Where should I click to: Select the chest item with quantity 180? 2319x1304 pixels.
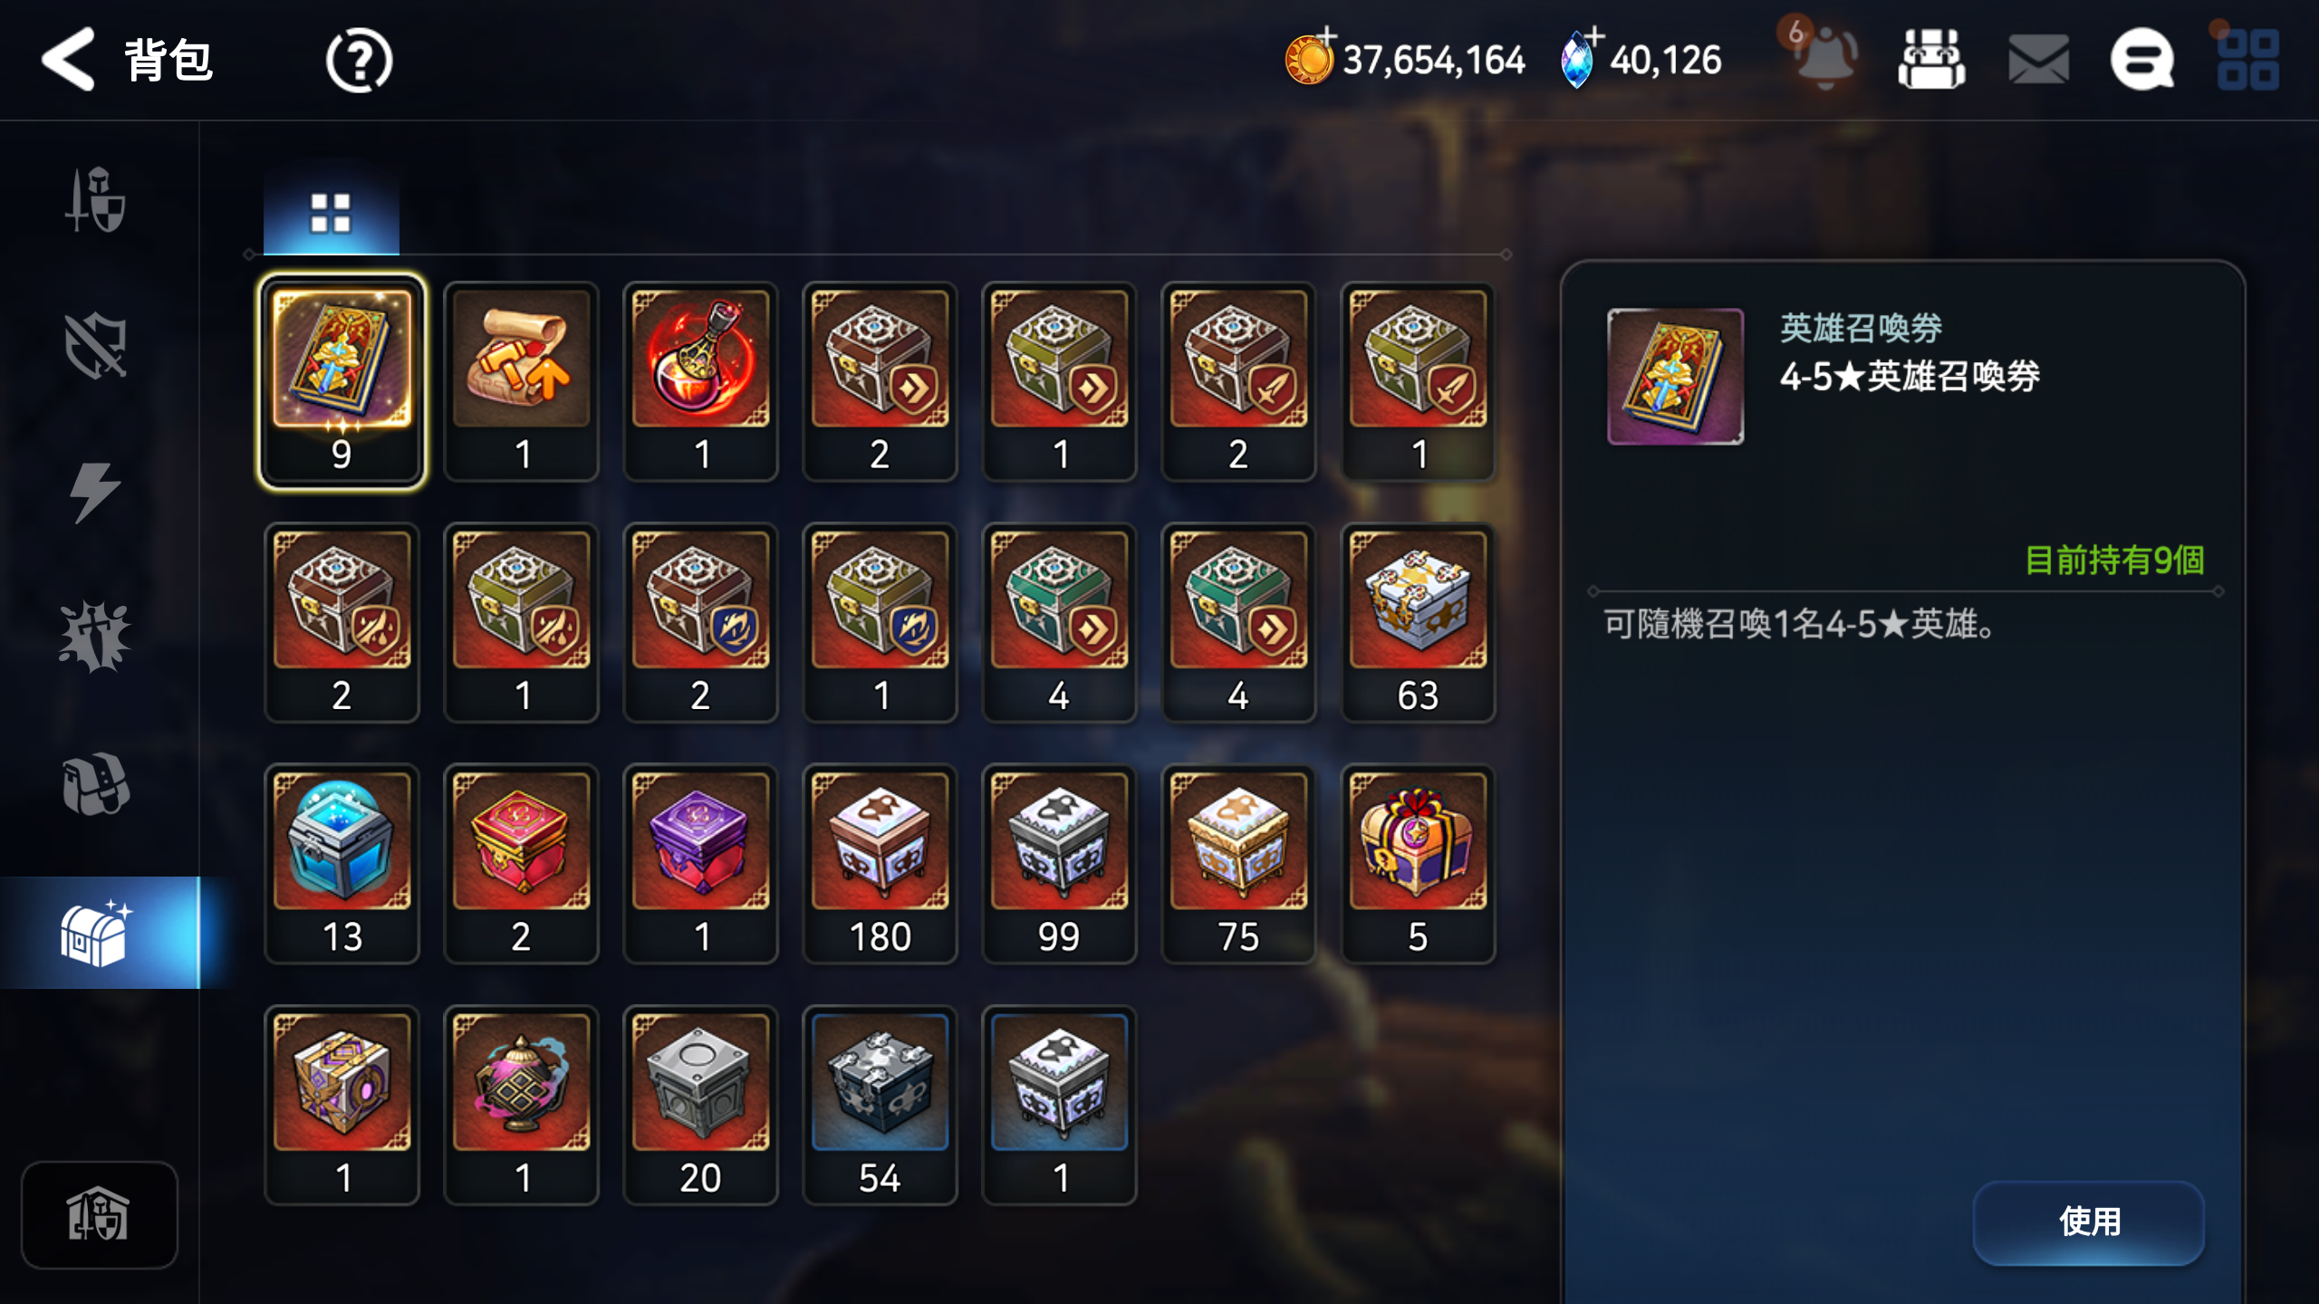880,864
